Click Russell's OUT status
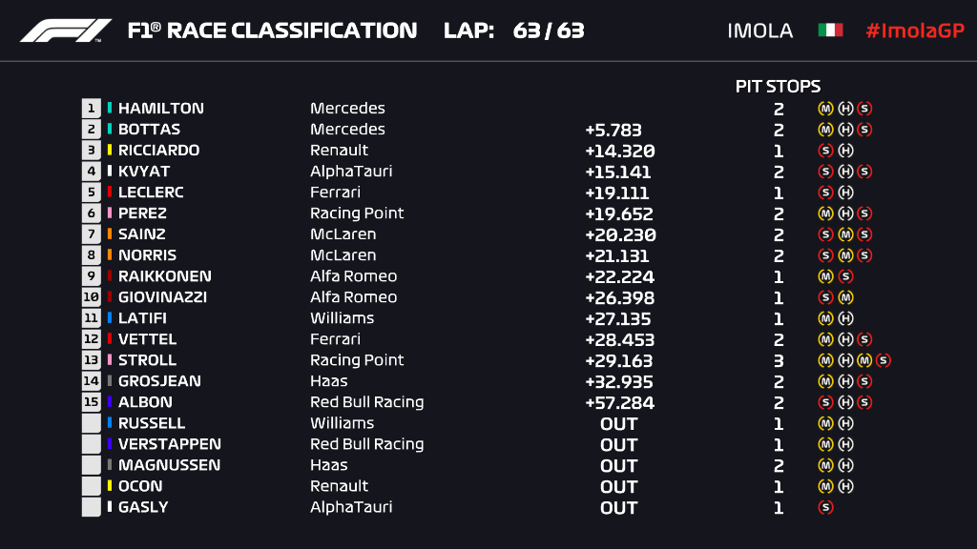977x549 pixels. [x=618, y=423]
